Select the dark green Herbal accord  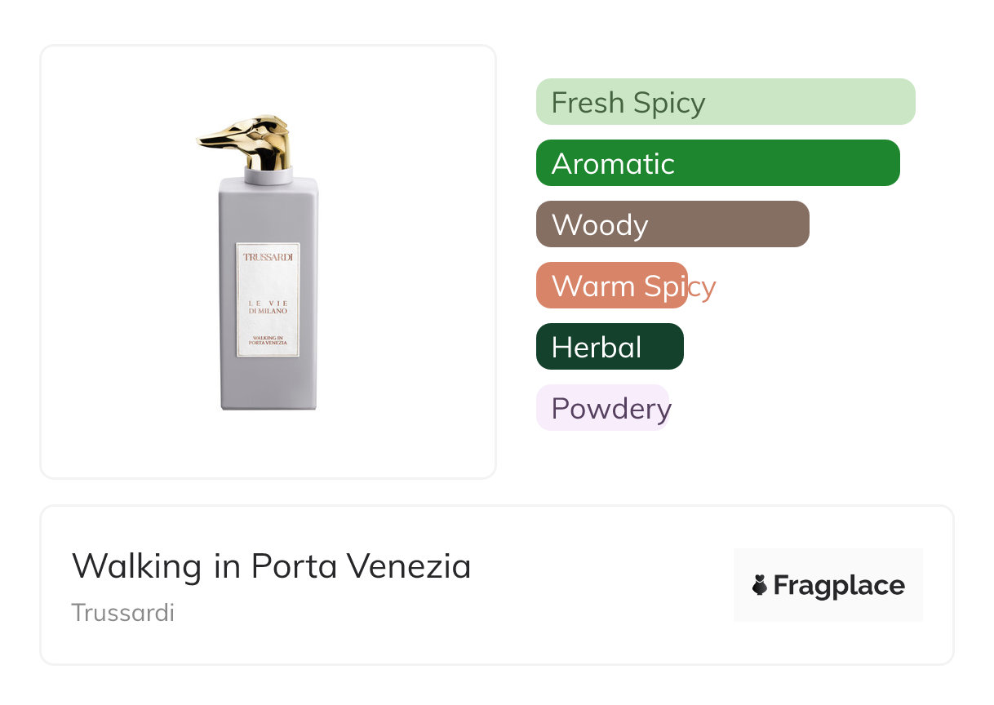point(609,347)
